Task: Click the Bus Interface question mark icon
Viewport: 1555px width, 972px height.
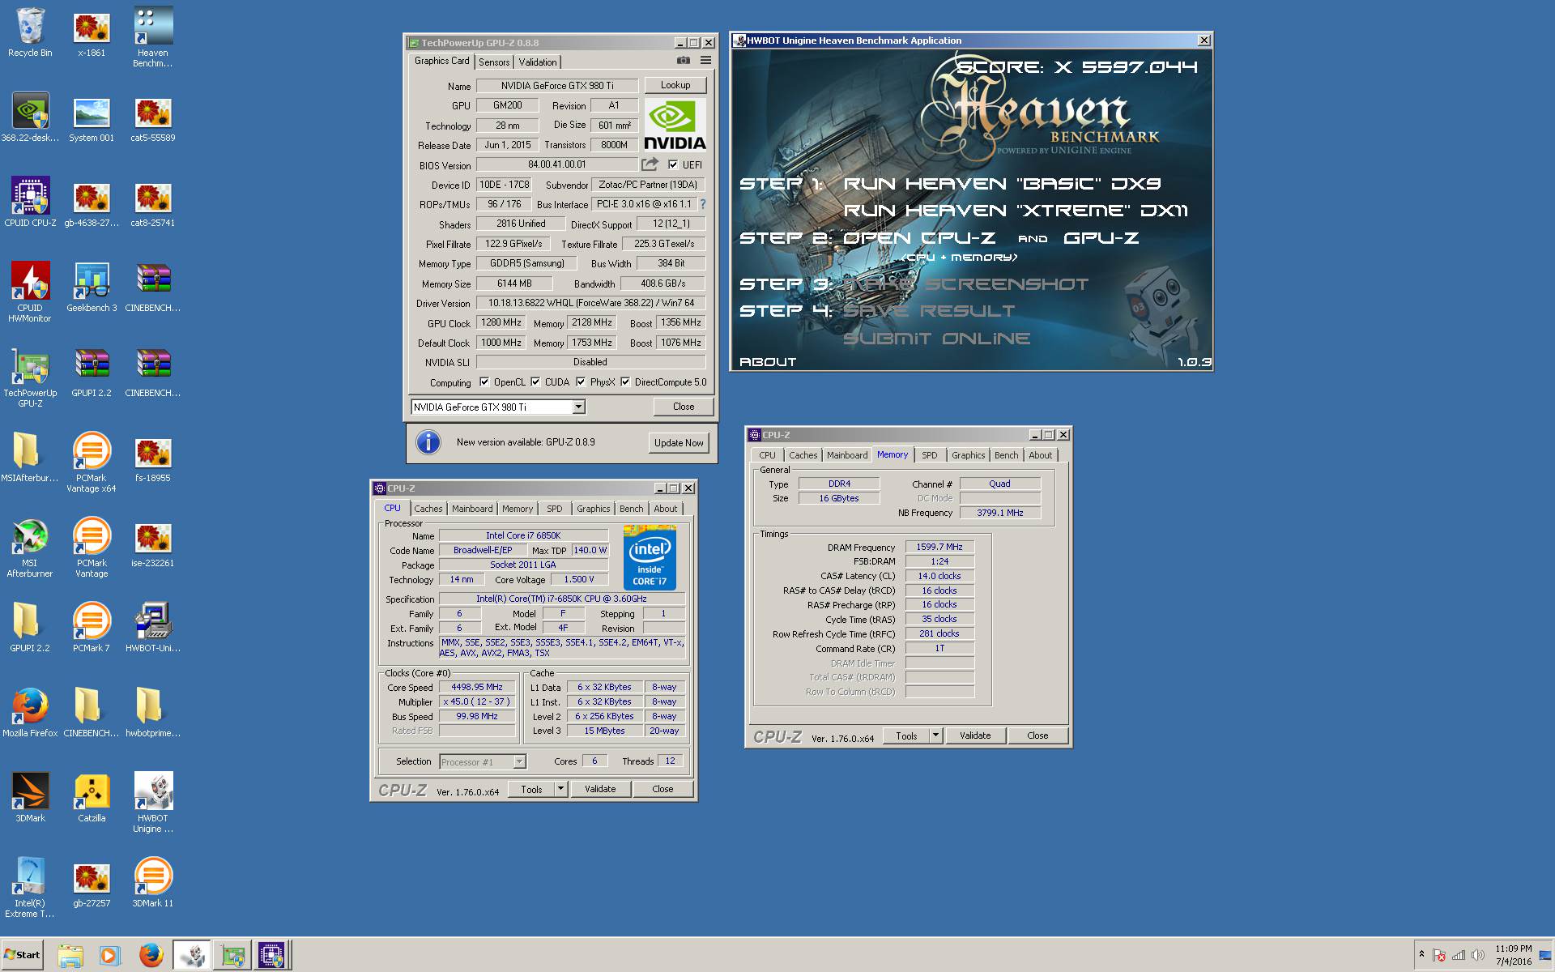Action: (x=703, y=204)
